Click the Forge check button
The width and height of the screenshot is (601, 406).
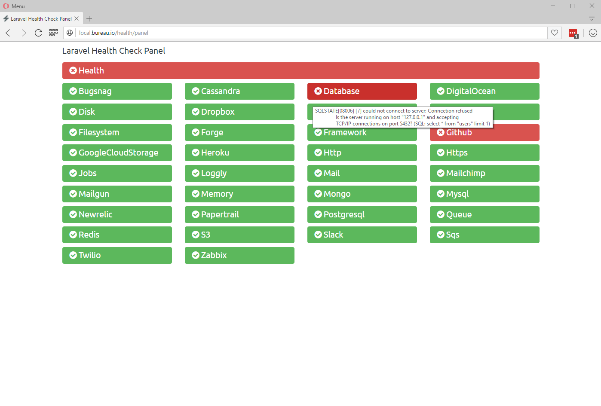click(239, 132)
